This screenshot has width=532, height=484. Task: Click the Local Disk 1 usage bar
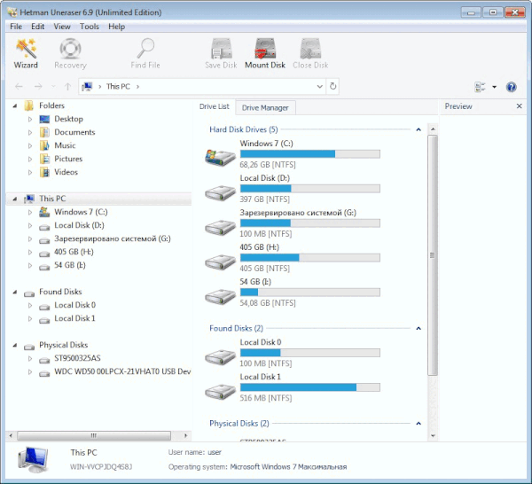point(310,387)
